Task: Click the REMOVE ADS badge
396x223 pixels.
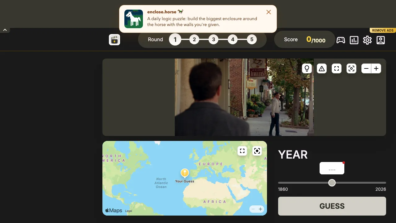Action: point(383,30)
